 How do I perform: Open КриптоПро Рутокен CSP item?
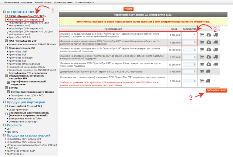pos(21,151)
